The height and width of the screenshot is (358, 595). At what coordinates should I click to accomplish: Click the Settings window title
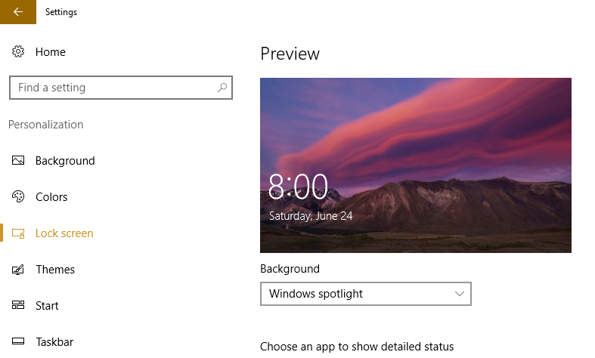pyautogui.click(x=61, y=12)
